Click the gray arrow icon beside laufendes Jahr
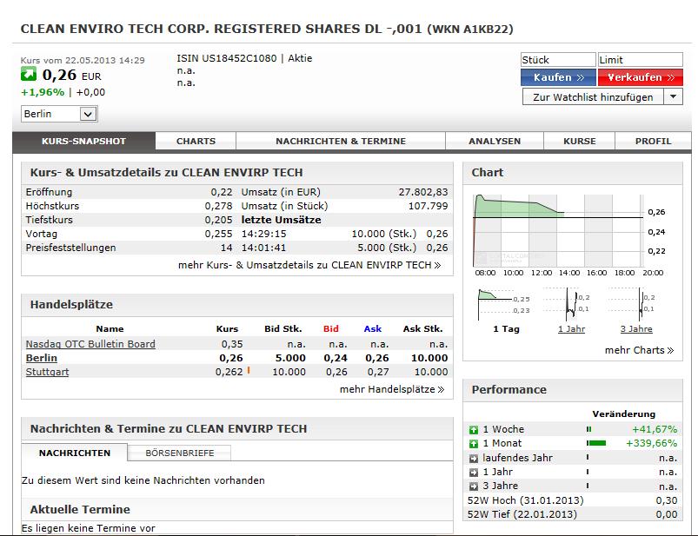The image size is (698, 536). click(474, 456)
